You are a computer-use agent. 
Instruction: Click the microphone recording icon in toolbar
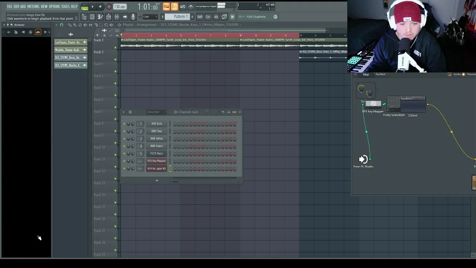coord(133,17)
